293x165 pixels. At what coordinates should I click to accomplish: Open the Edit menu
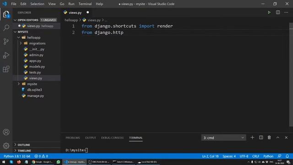pyautogui.click(x=23, y=4)
